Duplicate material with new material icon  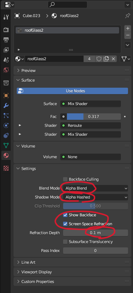click(106, 59)
